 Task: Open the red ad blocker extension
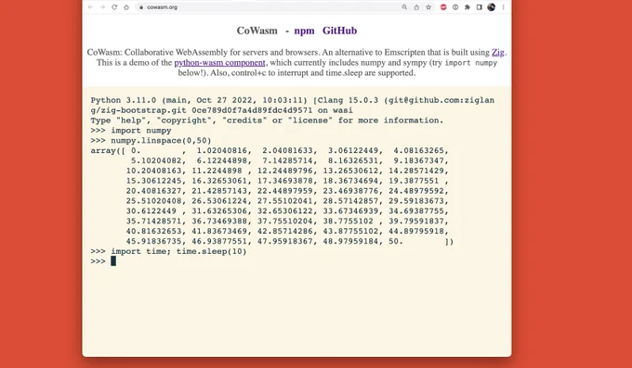point(443,7)
